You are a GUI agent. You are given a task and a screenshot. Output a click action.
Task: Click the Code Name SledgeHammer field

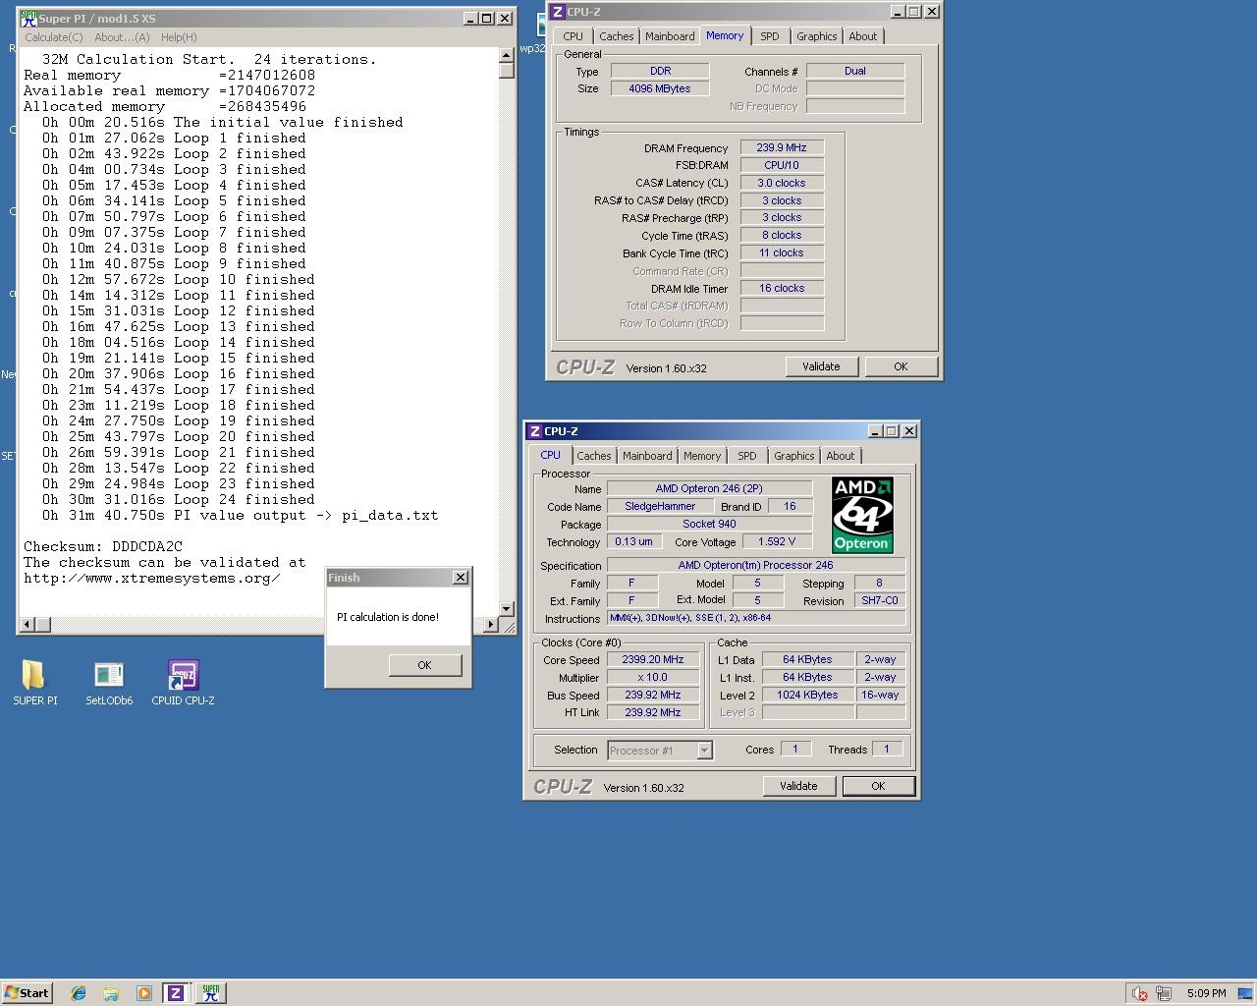point(660,506)
